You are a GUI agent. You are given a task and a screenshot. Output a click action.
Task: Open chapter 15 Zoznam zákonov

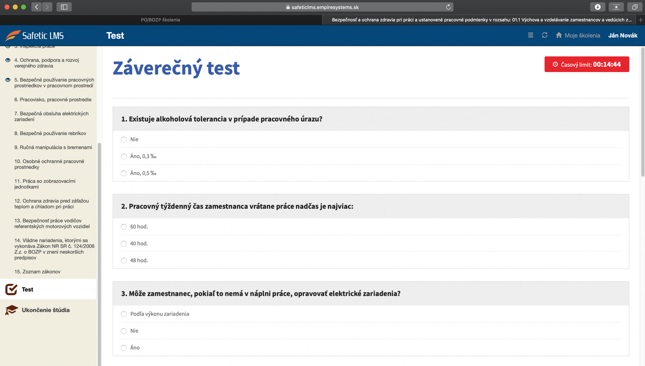(x=37, y=272)
